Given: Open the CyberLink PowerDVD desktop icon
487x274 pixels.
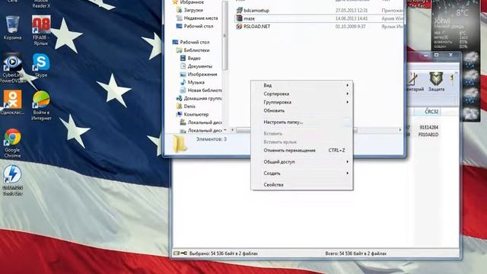Looking at the screenshot, I should tap(12, 68).
